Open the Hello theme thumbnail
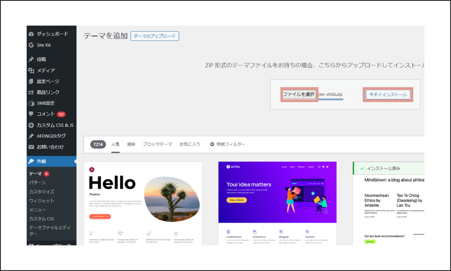 (143, 204)
